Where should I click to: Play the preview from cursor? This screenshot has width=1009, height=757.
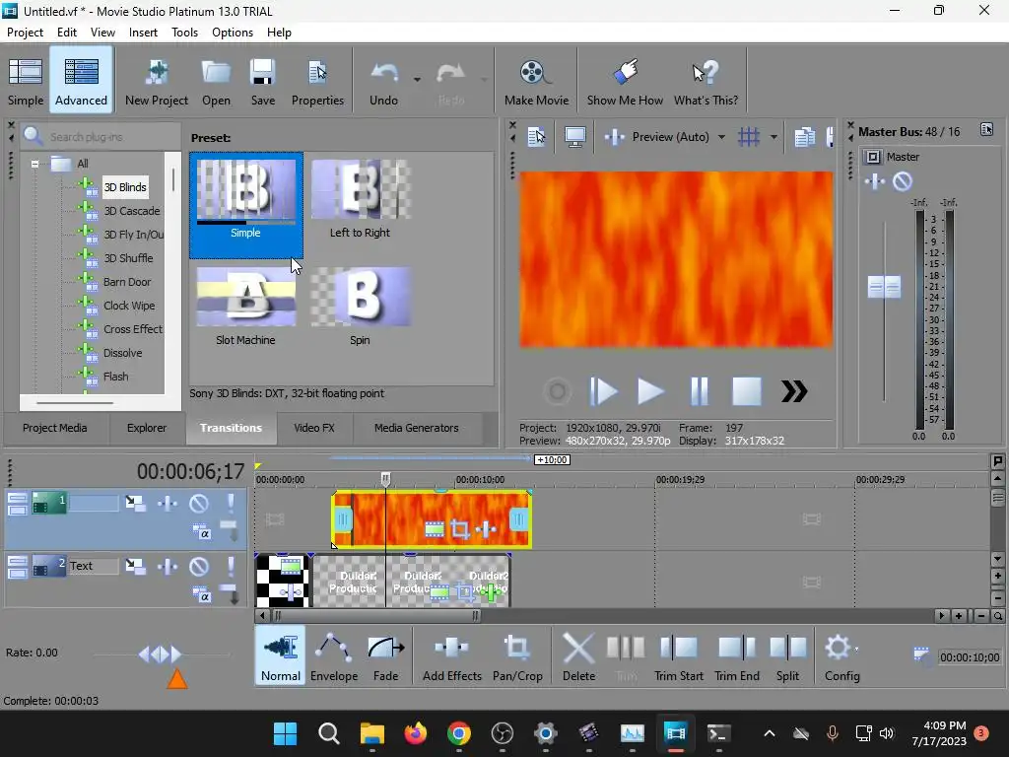coord(650,390)
